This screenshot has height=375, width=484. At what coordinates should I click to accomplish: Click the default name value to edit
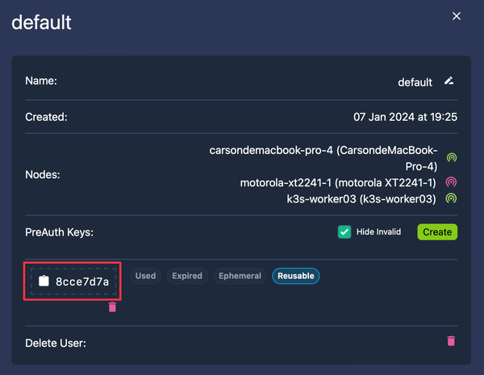tap(415, 82)
